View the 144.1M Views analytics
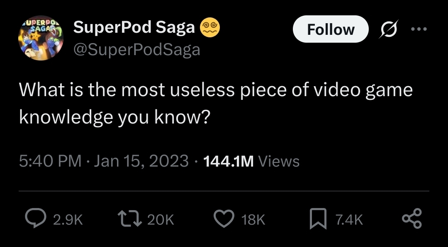Viewport: 448px width, 247px height. pyautogui.click(x=251, y=161)
